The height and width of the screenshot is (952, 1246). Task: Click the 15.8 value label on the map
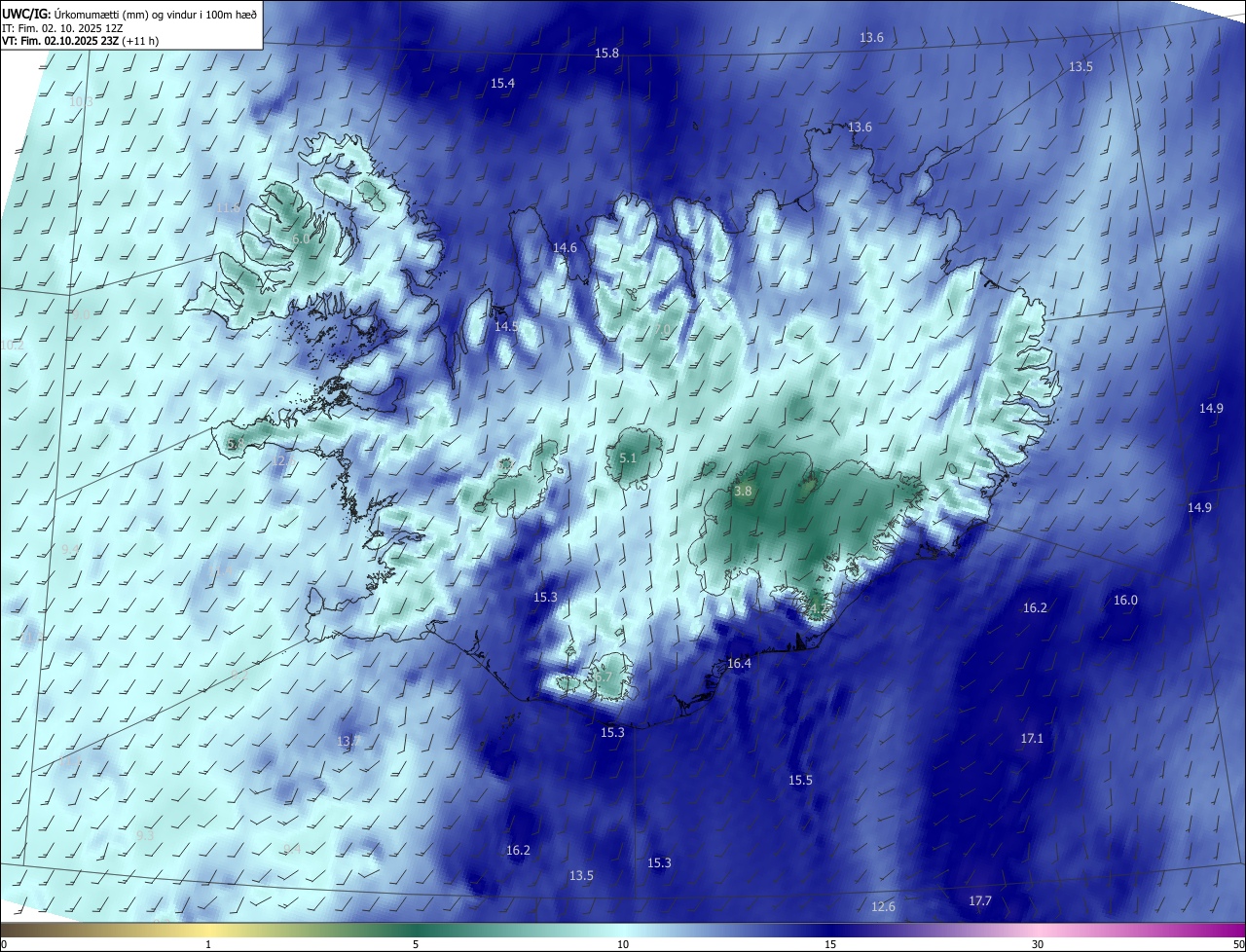(606, 53)
